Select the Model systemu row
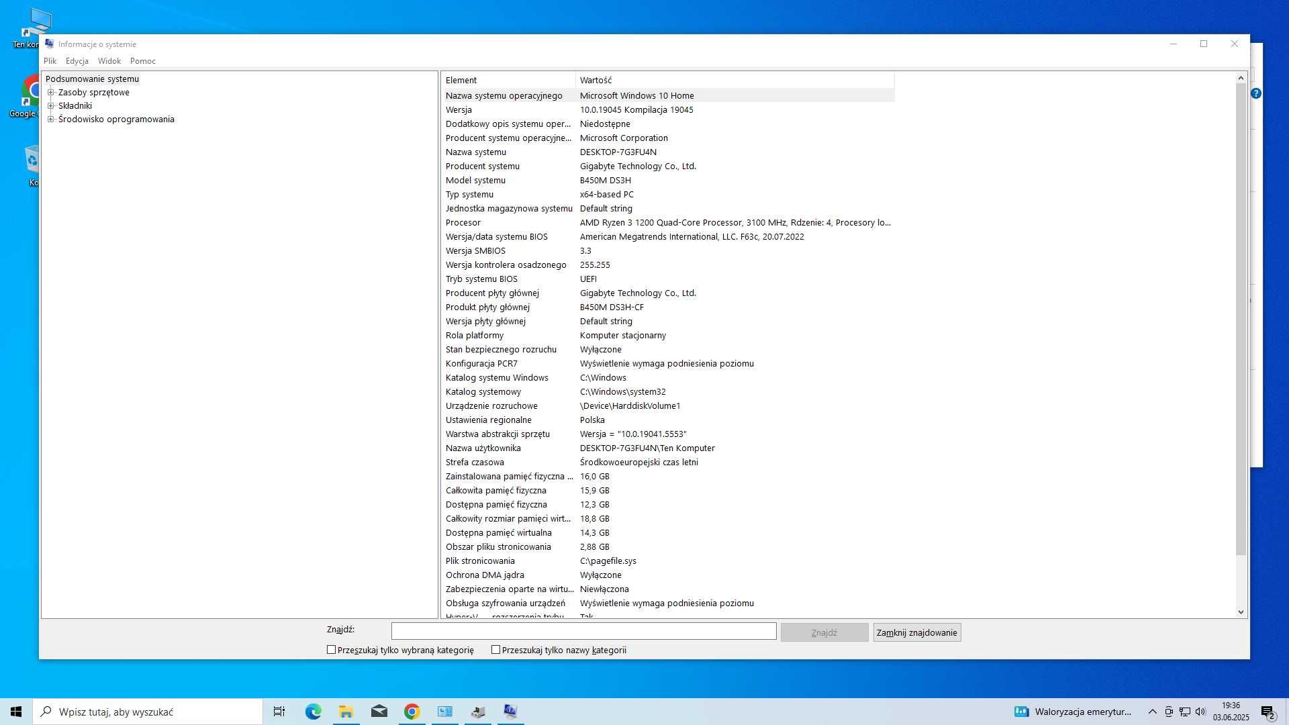This screenshot has width=1289, height=725. tap(668, 180)
